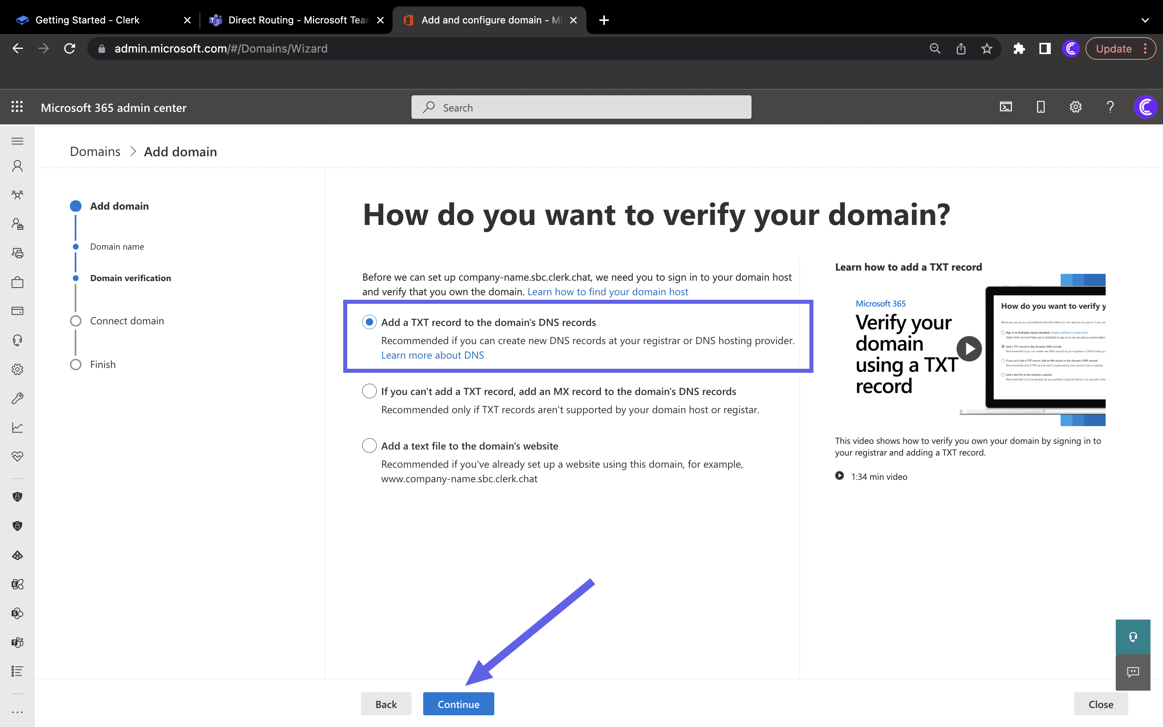Viewport: 1163px width, 727px height.
Task: Open Resources sidebar icon
Action: [x=17, y=253]
